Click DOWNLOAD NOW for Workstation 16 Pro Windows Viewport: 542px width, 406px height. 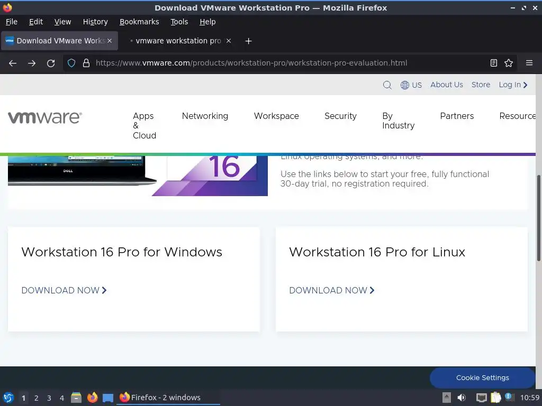(x=64, y=290)
